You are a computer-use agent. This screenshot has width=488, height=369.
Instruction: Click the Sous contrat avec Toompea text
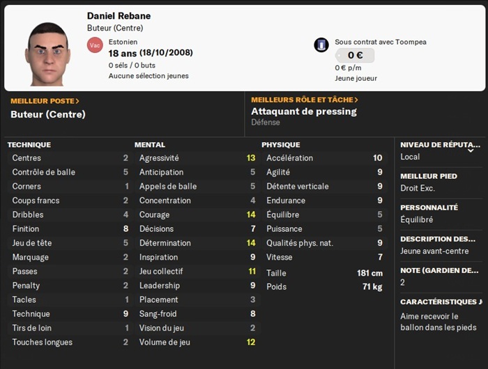380,42
